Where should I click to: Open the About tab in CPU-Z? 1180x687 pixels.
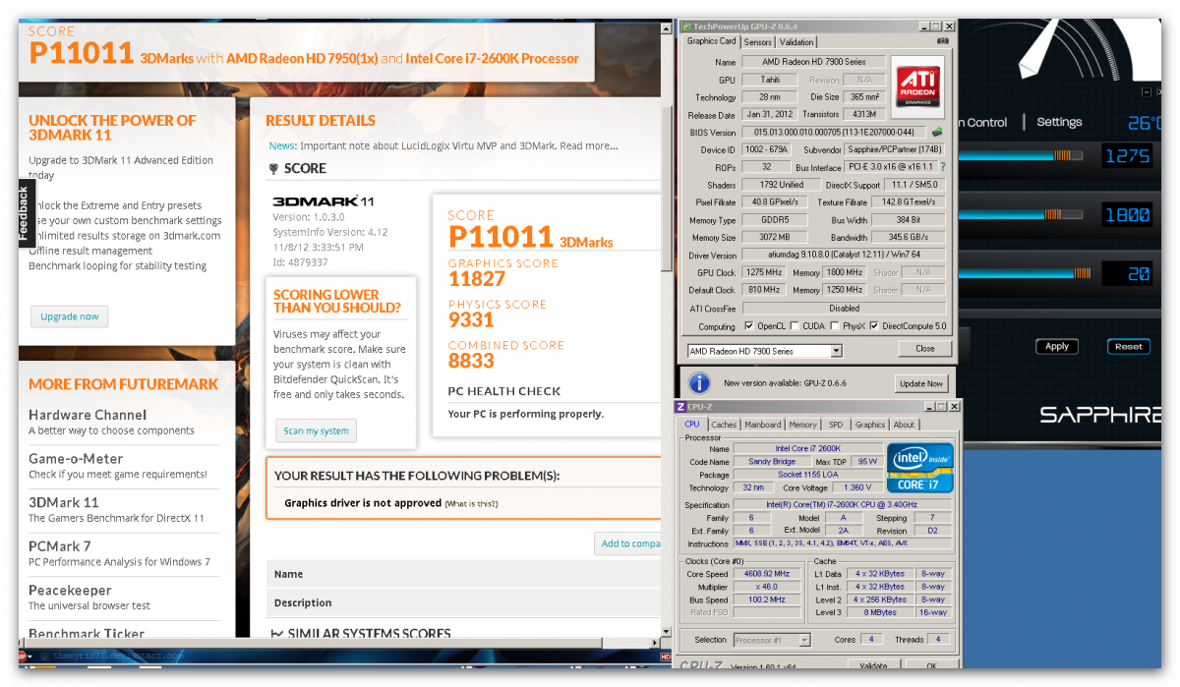tap(904, 425)
